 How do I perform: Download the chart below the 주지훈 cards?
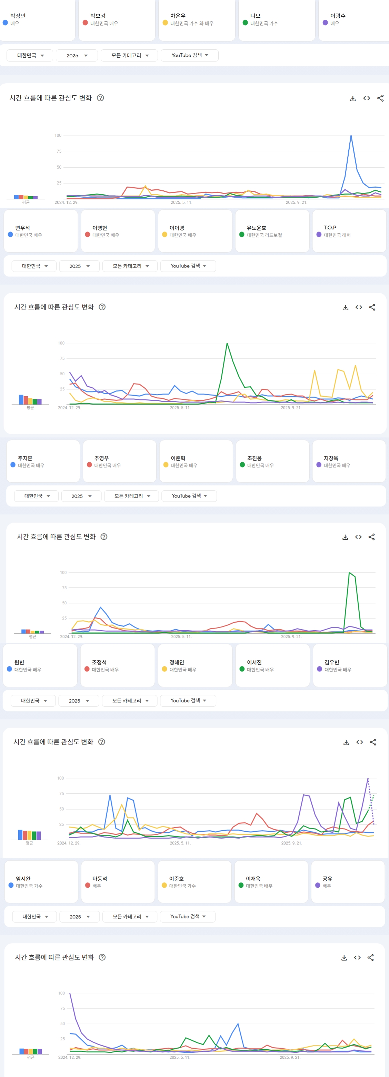coord(345,537)
